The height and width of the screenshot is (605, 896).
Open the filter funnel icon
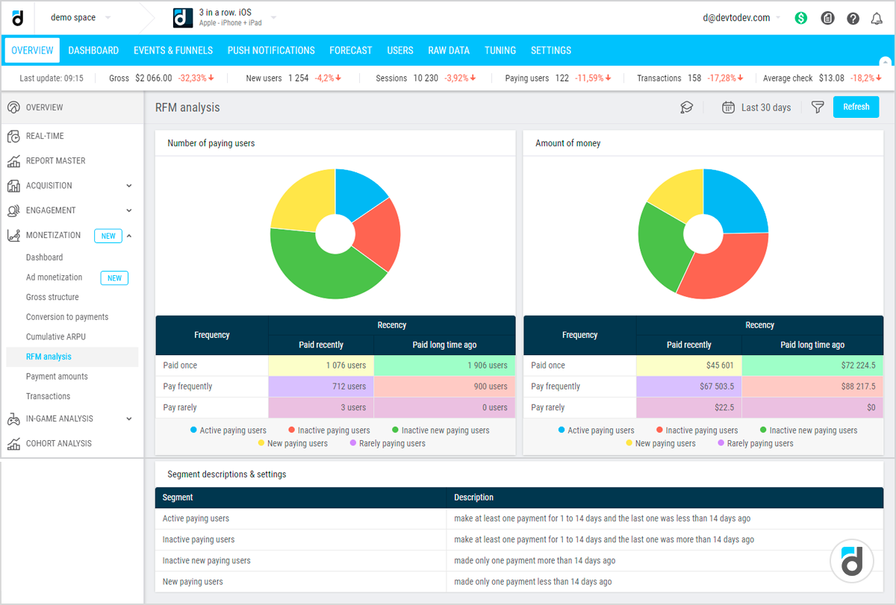pos(818,107)
